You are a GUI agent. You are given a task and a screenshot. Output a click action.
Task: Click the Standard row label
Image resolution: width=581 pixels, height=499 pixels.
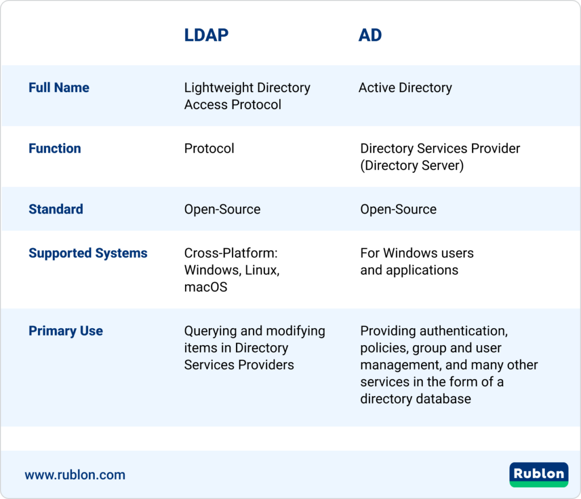click(56, 209)
